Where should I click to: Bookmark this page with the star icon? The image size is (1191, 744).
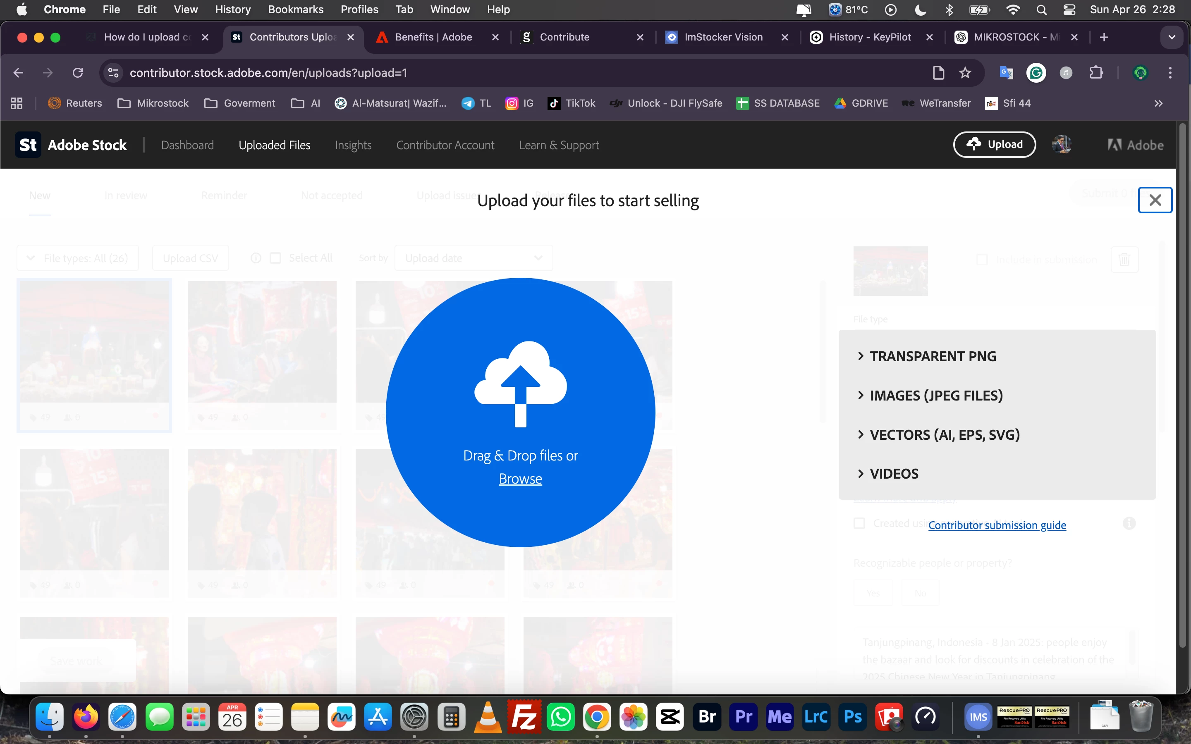pyautogui.click(x=965, y=73)
